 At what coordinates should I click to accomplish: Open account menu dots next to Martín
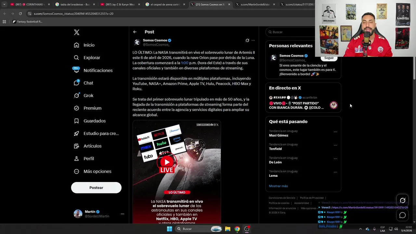point(123,214)
